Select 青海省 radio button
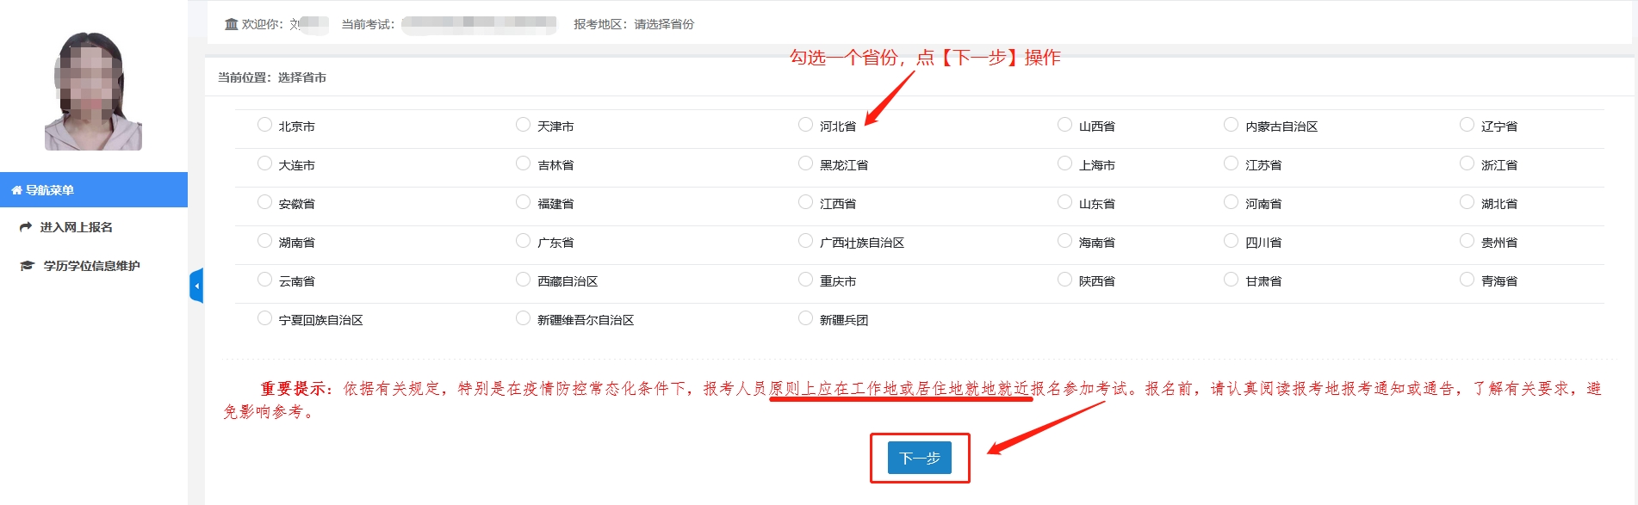Image resolution: width=1638 pixels, height=505 pixels. (x=1467, y=280)
